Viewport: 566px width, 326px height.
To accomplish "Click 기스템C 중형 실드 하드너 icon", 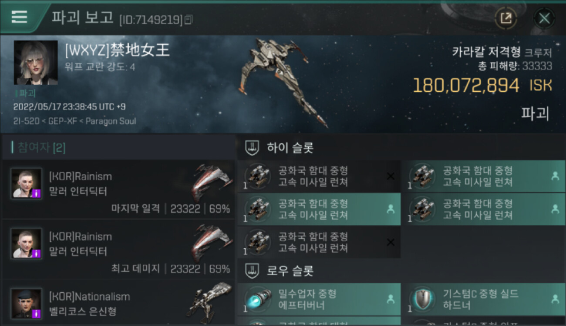I will (x=422, y=299).
